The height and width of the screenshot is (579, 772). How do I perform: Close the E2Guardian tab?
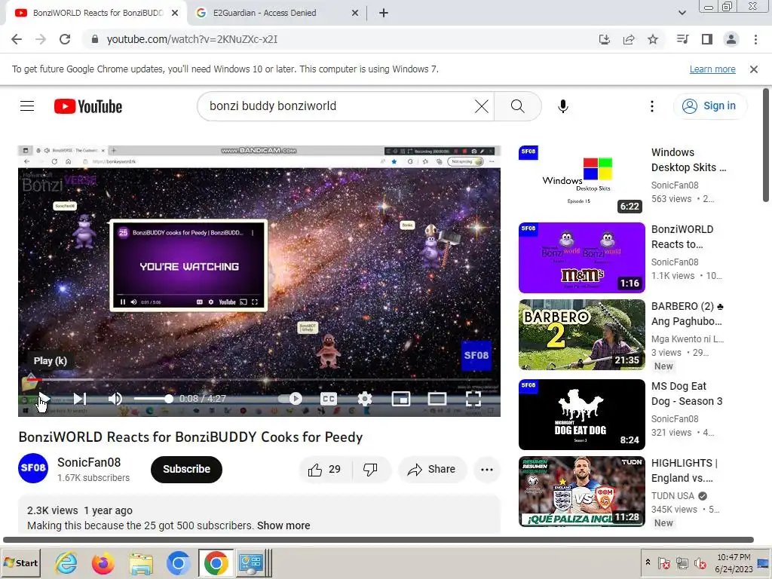[x=355, y=13]
